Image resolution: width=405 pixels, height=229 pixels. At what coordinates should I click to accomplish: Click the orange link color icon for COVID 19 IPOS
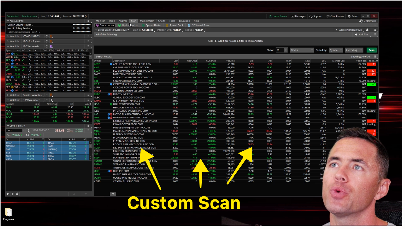(x=51, y=36)
